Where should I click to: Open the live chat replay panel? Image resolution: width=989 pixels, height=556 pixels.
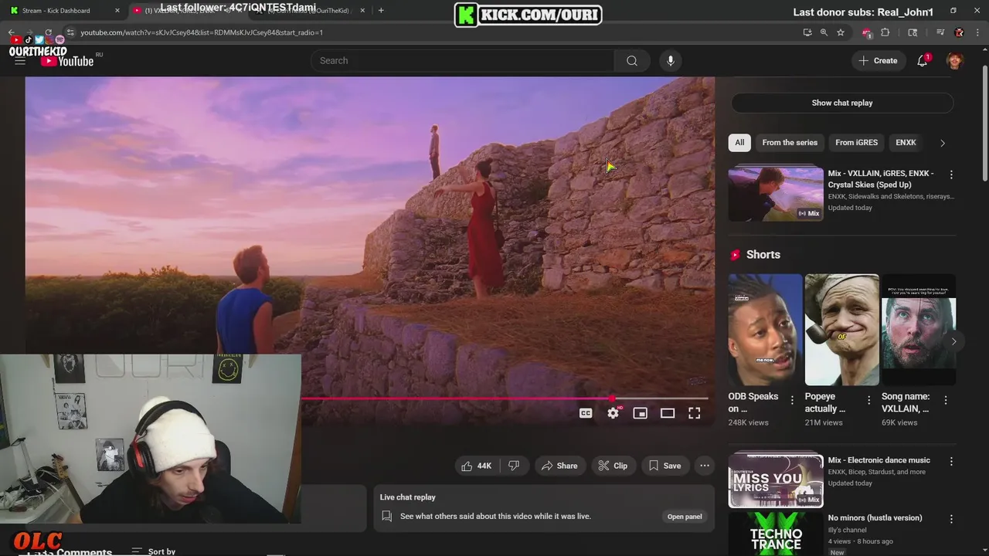click(685, 517)
